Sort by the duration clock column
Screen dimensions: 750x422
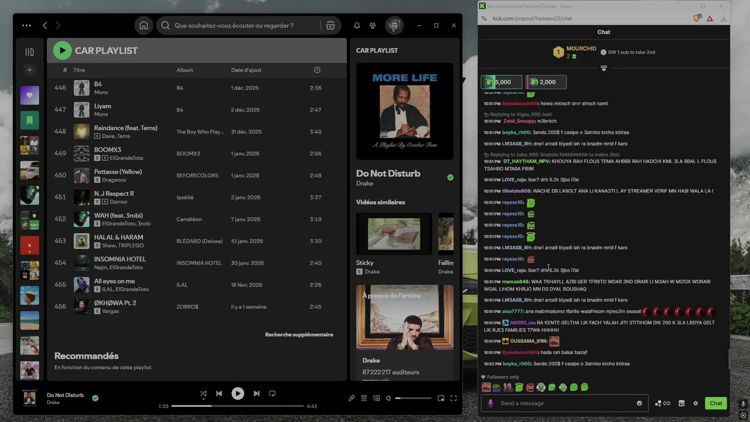[317, 70]
